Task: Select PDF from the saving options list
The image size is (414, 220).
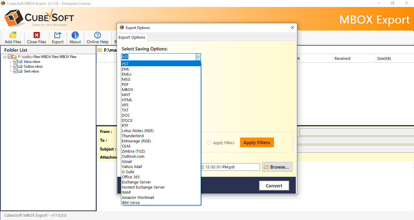Action: coord(125,84)
